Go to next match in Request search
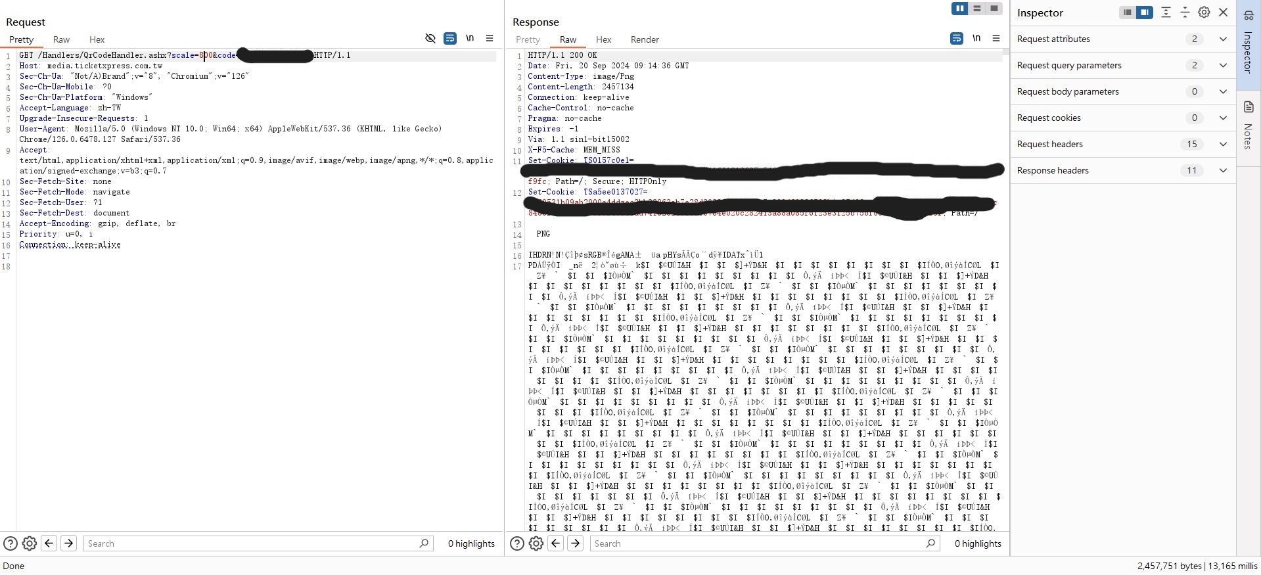This screenshot has width=1261, height=575. (68, 543)
